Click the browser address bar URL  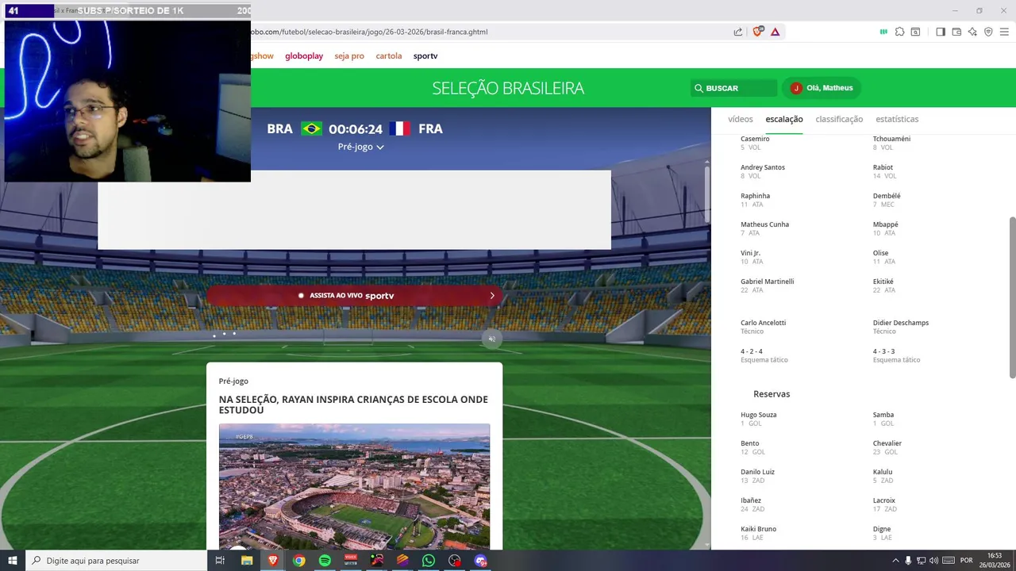coord(369,32)
